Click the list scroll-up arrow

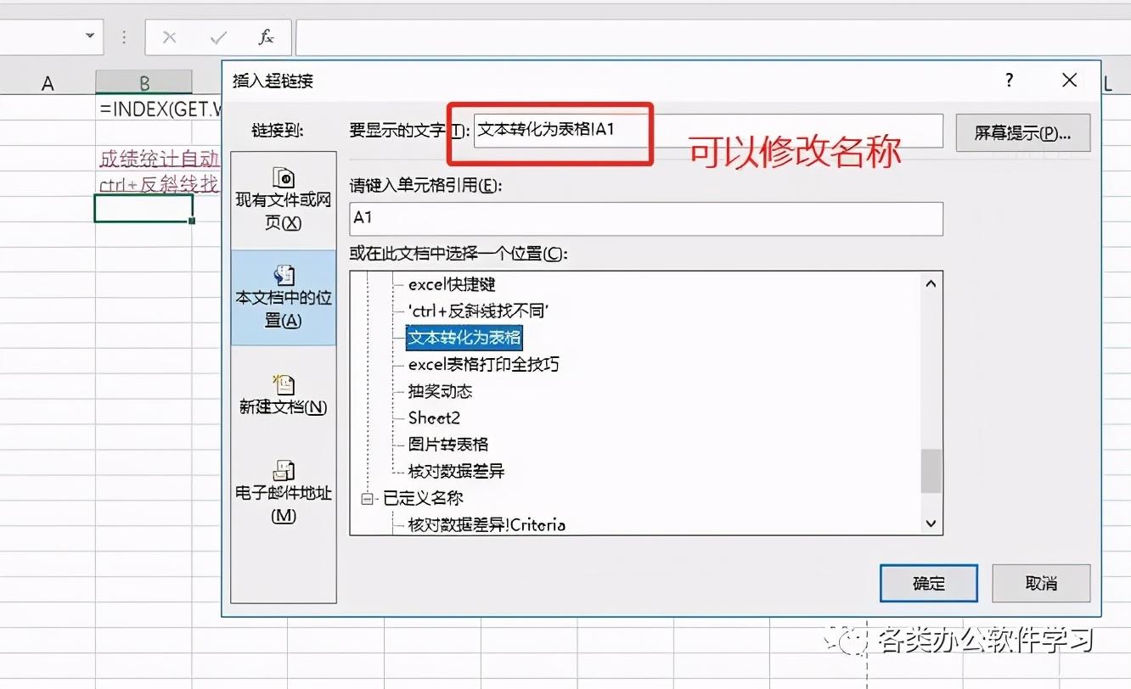[x=931, y=283]
